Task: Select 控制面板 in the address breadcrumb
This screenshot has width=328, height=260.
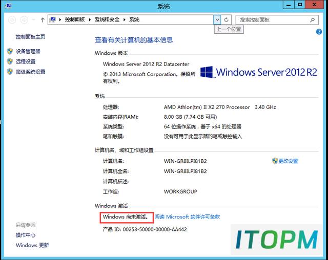Action: (x=75, y=19)
